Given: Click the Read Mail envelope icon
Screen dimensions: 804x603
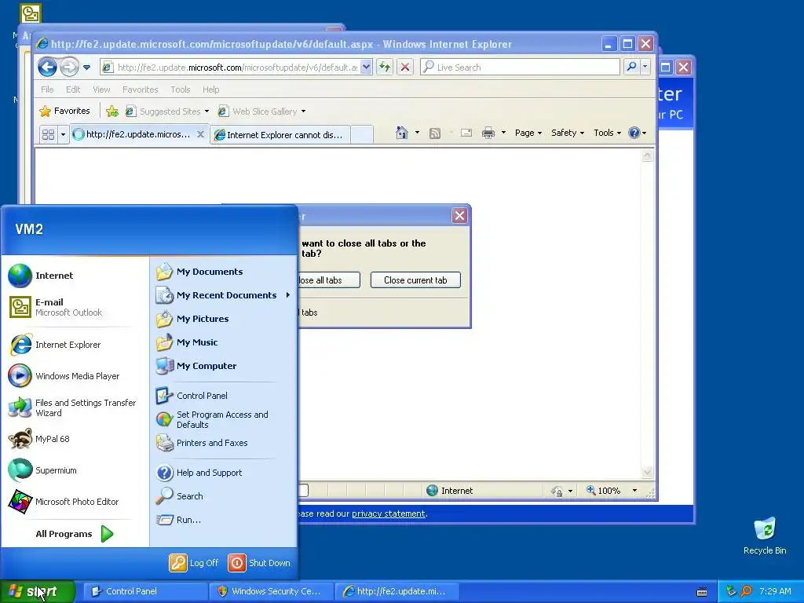Looking at the screenshot, I should (466, 133).
